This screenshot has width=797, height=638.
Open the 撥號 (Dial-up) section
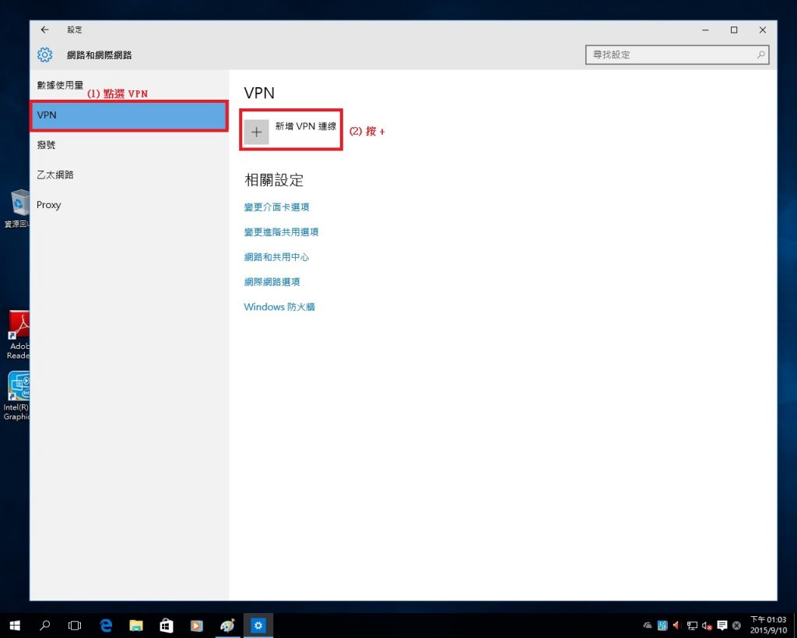point(47,145)
